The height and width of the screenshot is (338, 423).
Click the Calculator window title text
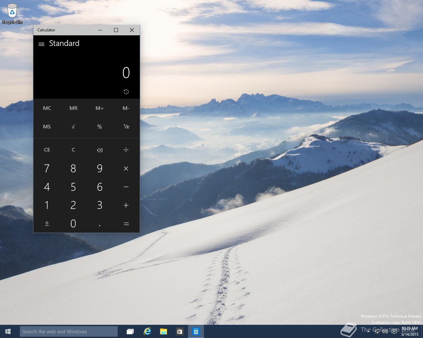pos(46,30)
